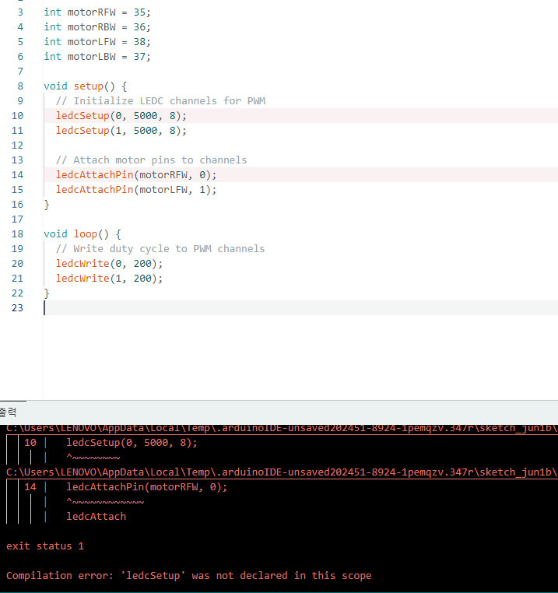Click line number 3 in editor gutter
Screen dimensions: 558x593
[20, 12]
